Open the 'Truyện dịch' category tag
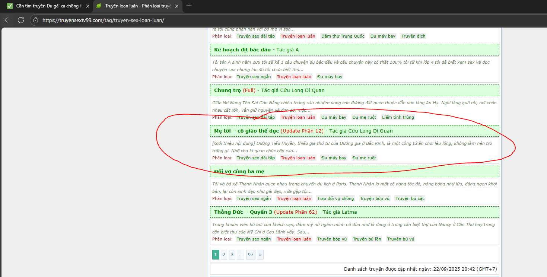The image size is (547, 277). (413, 36)
